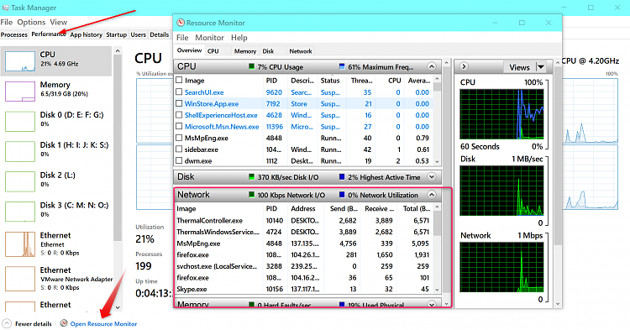Image resolution: width=630 pixels, height=330 pixels.
Task: Select Disk 1 (H: I: J: K: S:) item
Action: (56, 151)
